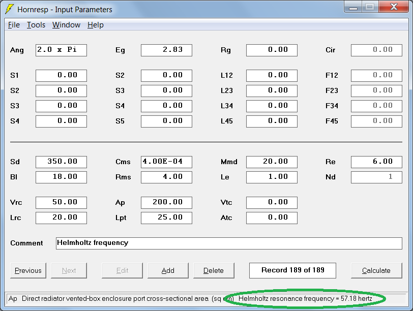Open the Window menu
This screenshot has width=413, height=311.
tap(66, 25)
